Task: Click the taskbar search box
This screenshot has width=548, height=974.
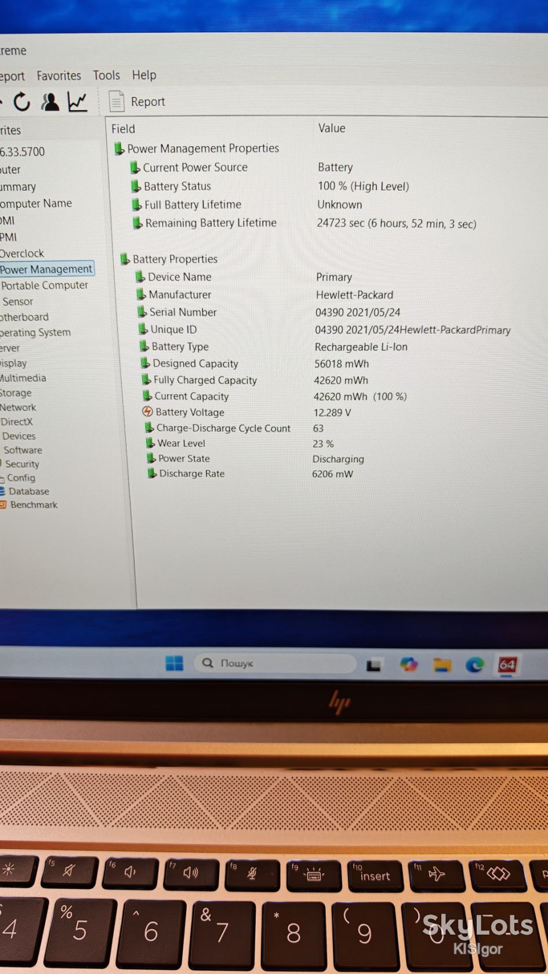Action: [x=275, y=663]
